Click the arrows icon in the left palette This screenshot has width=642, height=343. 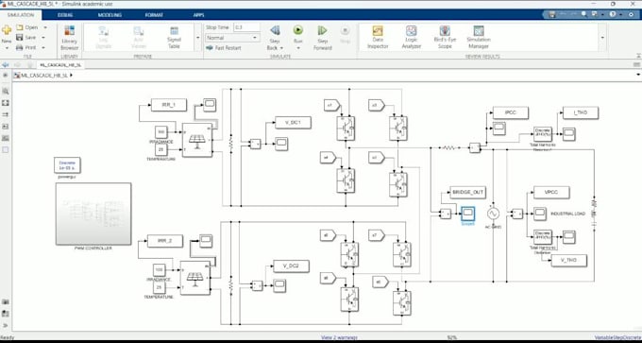[x=6, y=114]
